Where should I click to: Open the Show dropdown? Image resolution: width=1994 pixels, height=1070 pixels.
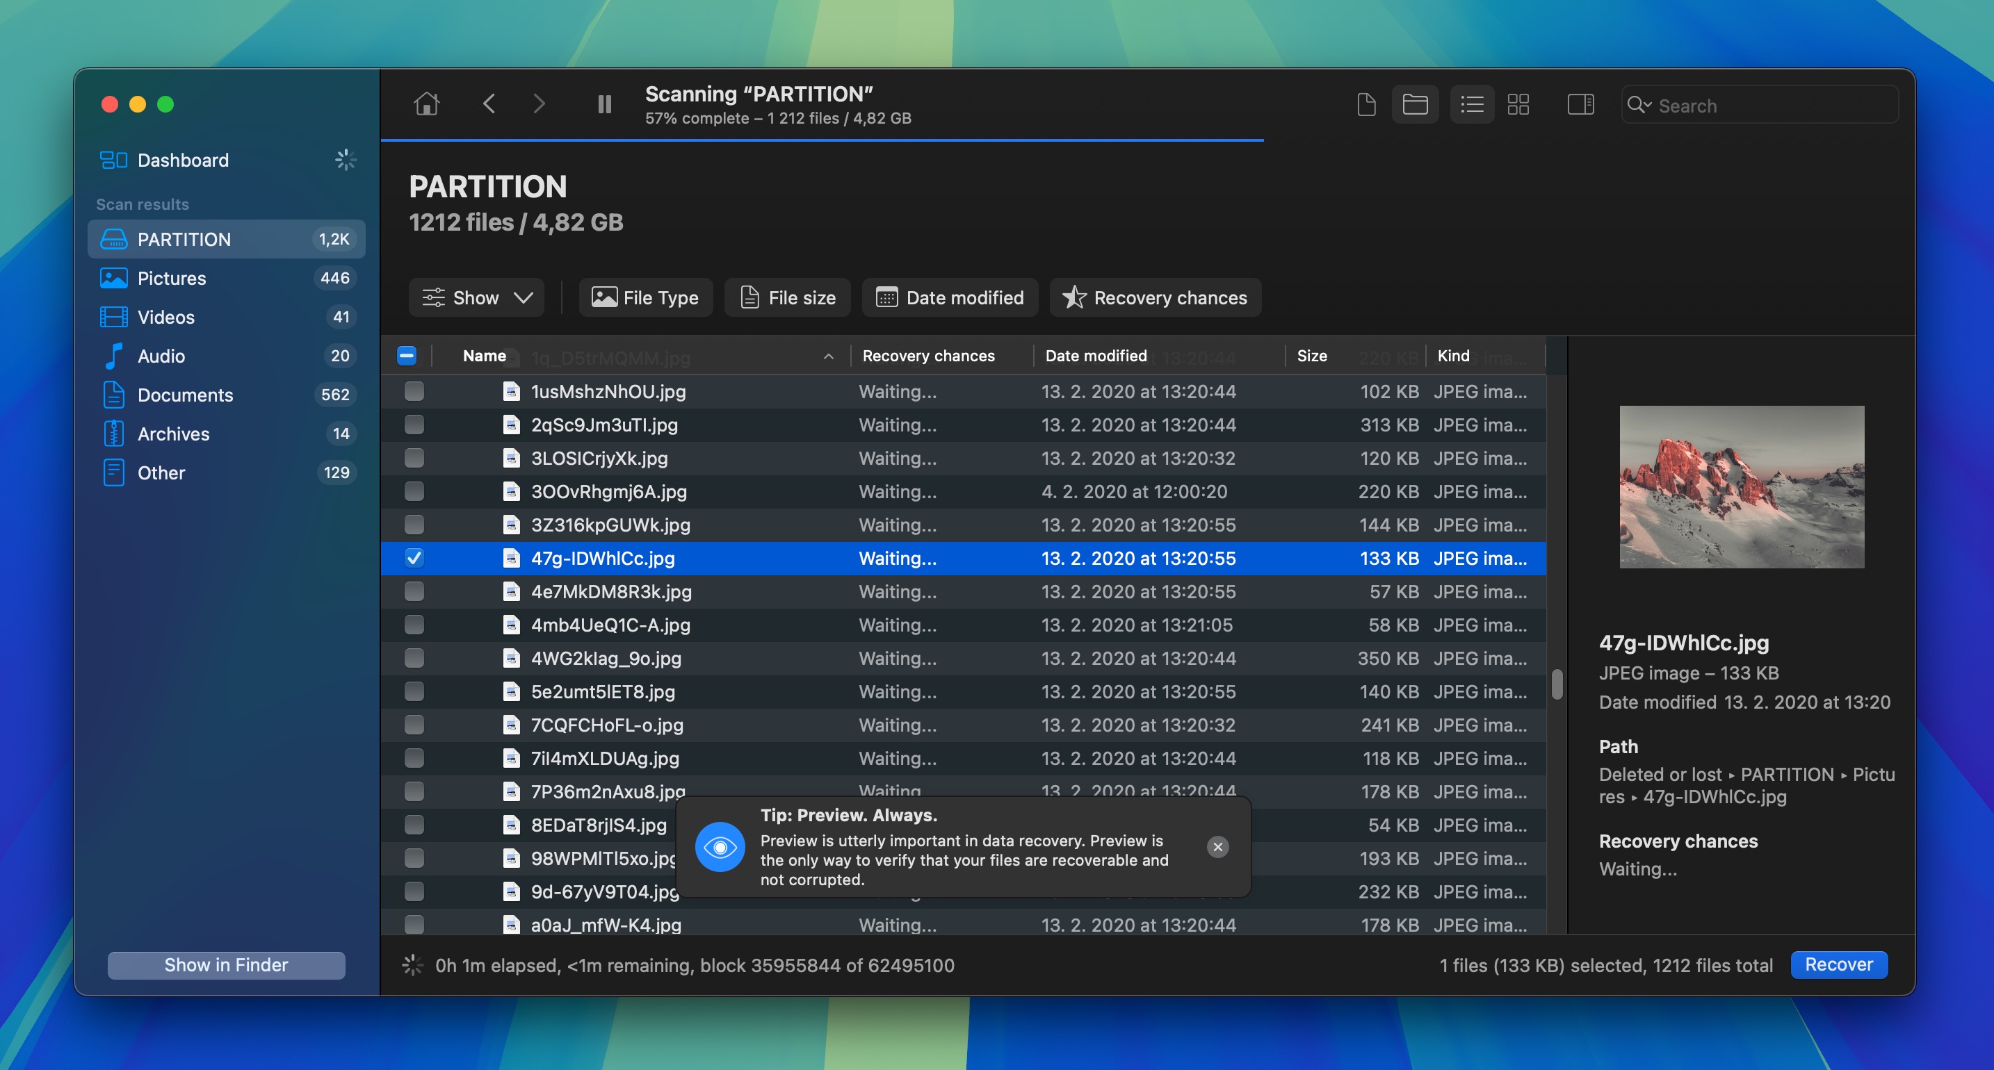pyautogui.click(x=476, y=297)
